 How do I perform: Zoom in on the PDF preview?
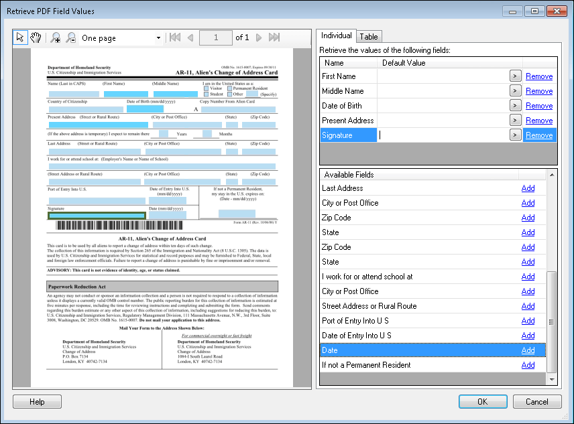[x=55, y=38]
